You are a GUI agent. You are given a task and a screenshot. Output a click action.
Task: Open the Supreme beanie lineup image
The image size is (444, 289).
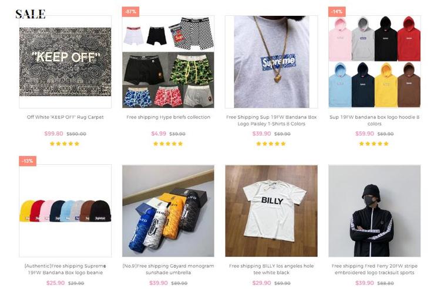[x=65, y=211]
